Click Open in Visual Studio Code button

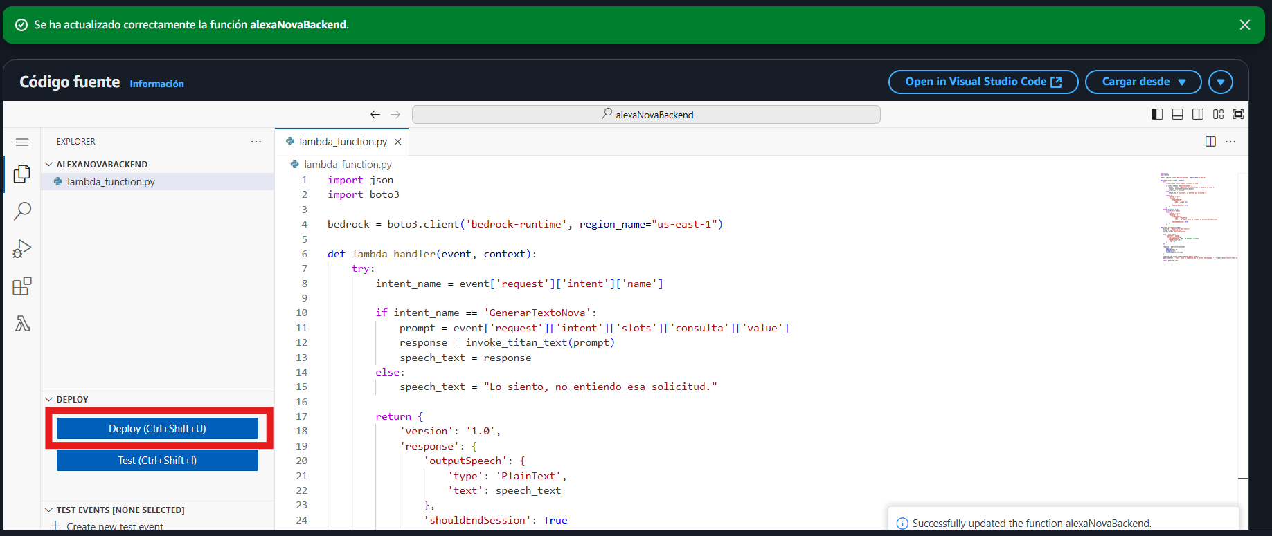pyautogui.click(x=983, y=82)
